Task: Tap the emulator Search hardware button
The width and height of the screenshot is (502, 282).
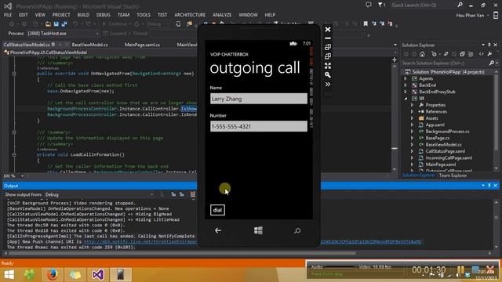Action: click(x=297, y=230)
